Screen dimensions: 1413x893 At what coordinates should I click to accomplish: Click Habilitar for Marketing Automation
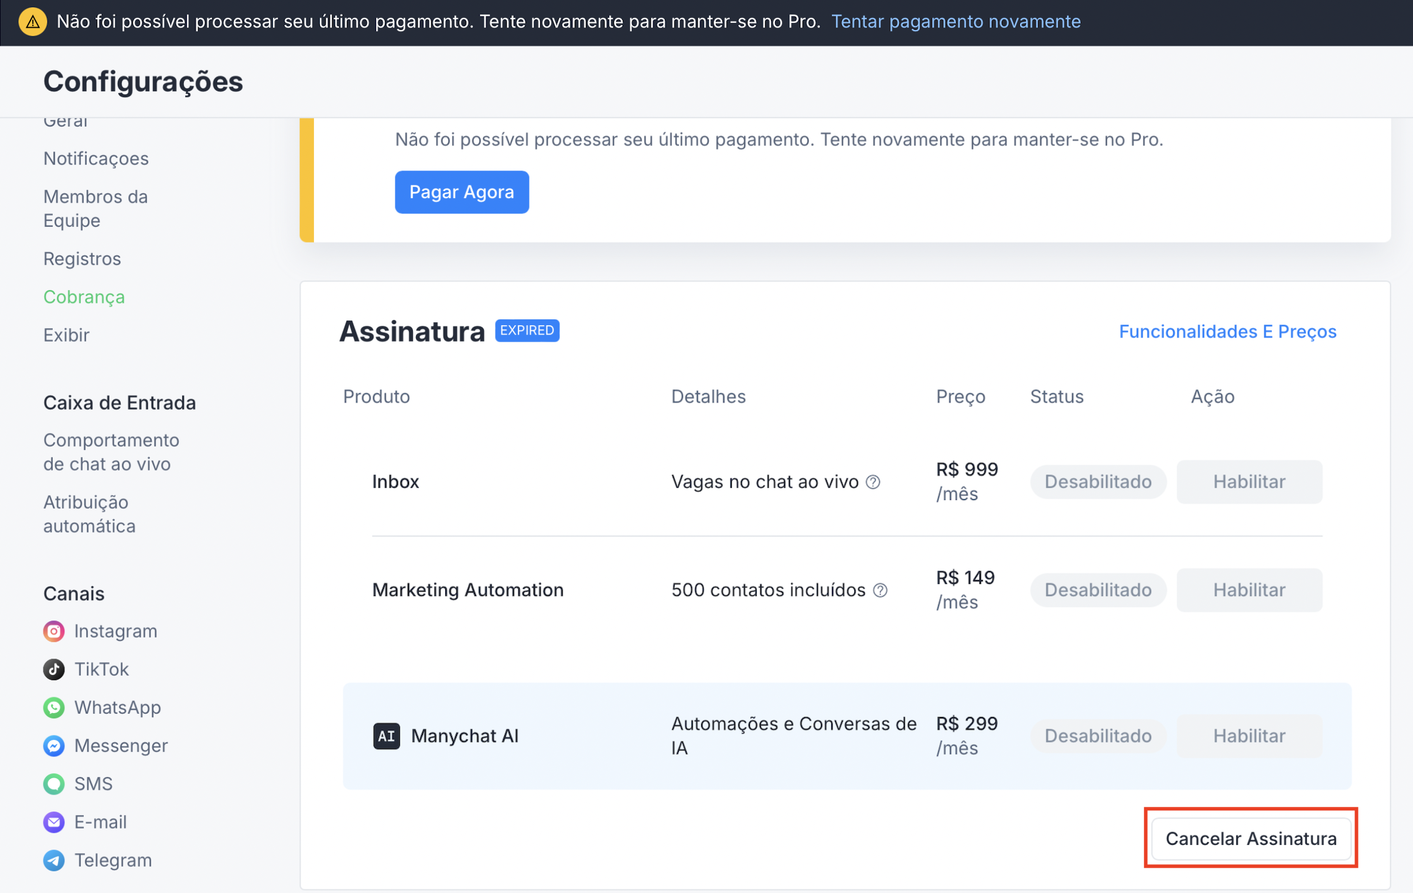(x=1250, y=590)
